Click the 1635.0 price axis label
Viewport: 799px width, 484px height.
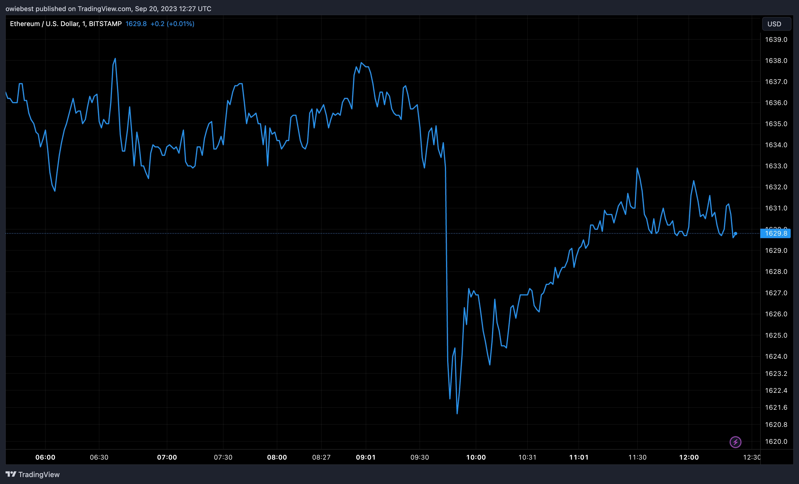pyautogui.click(x=776, y=124)
